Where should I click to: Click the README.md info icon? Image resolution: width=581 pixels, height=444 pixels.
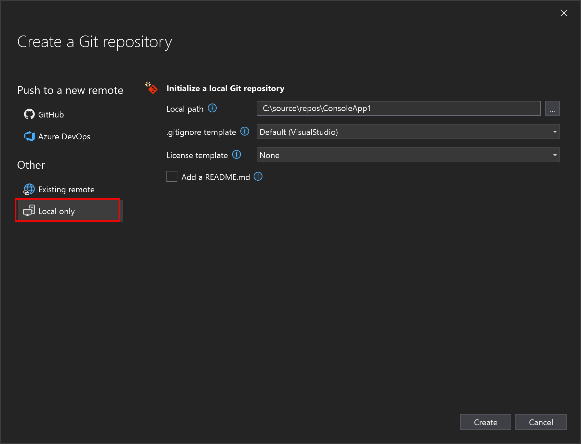pyautogui.click(x=258, y=177)
